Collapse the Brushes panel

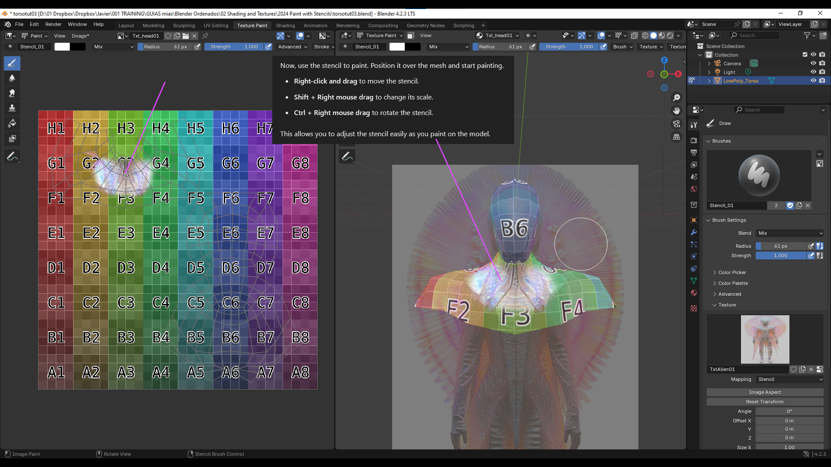tap(721, 141)
